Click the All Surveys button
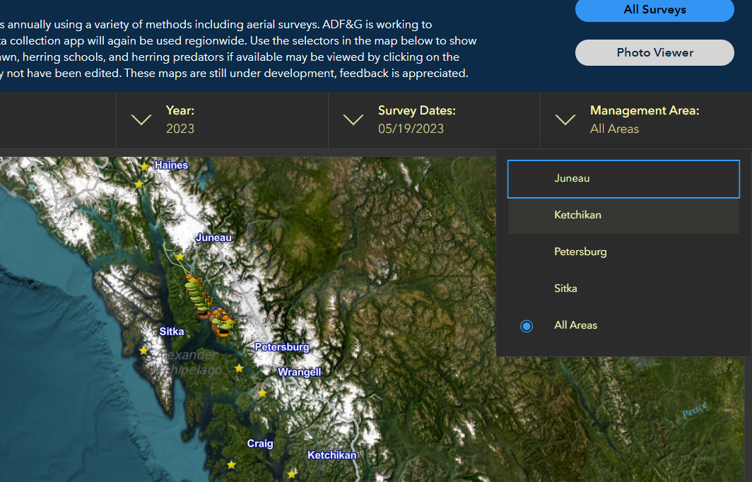 point(654,10)
